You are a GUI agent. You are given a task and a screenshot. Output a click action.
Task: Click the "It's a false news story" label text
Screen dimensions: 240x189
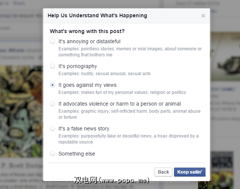tap(84, 129)
